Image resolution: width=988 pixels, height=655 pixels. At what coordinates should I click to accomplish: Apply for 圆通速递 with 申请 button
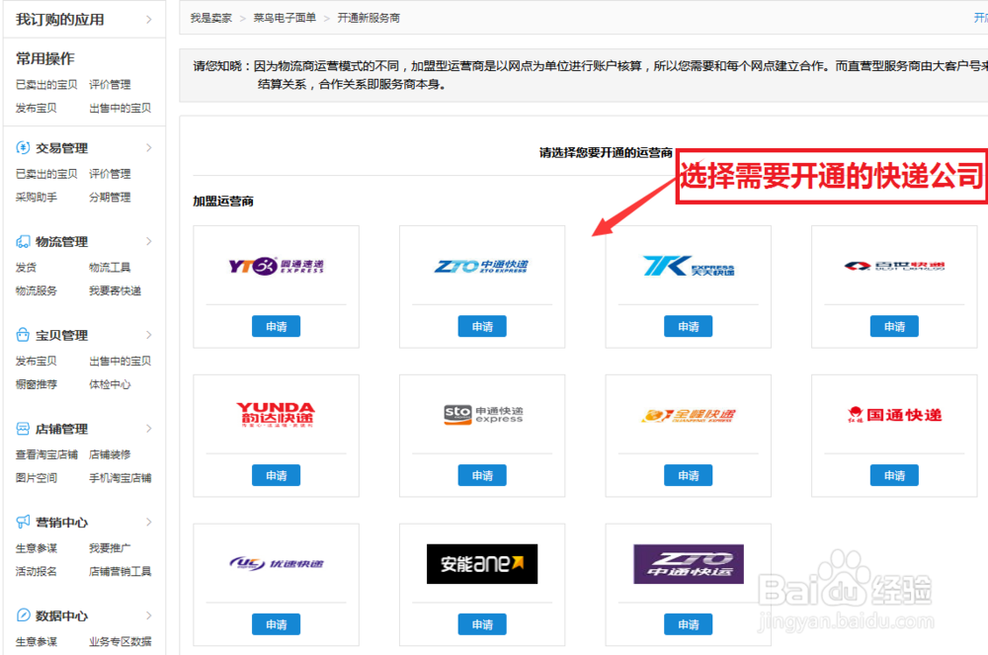[276, 326]
